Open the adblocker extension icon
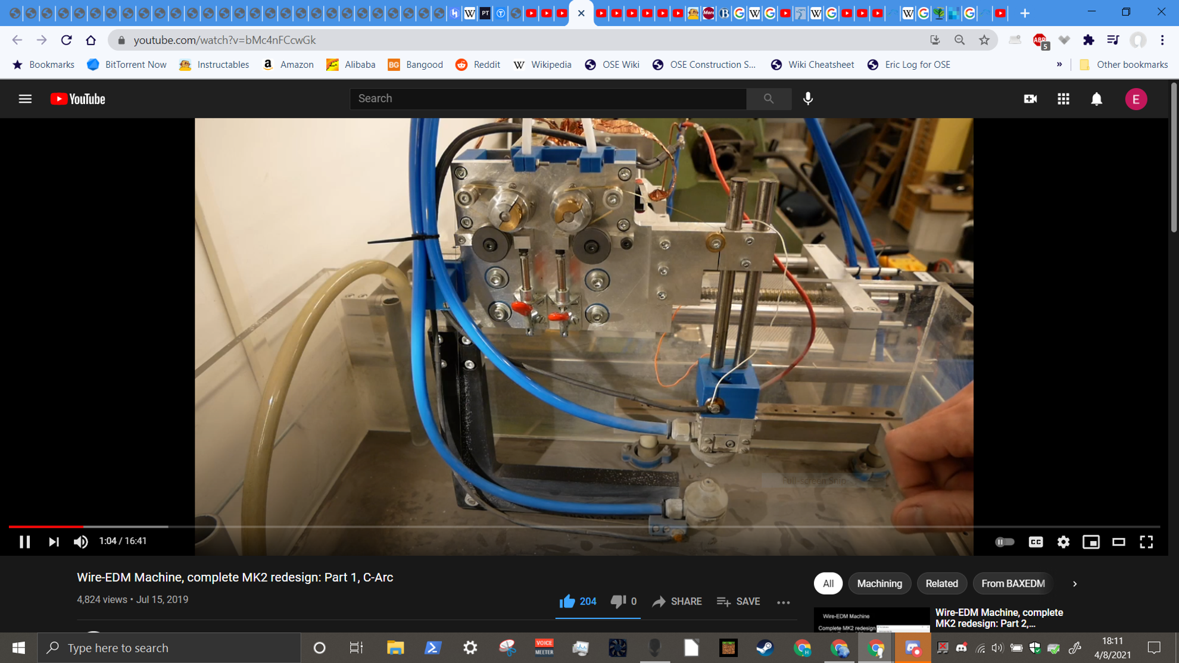Viewport: 1179px width, 663px height. pos(1040,40)
